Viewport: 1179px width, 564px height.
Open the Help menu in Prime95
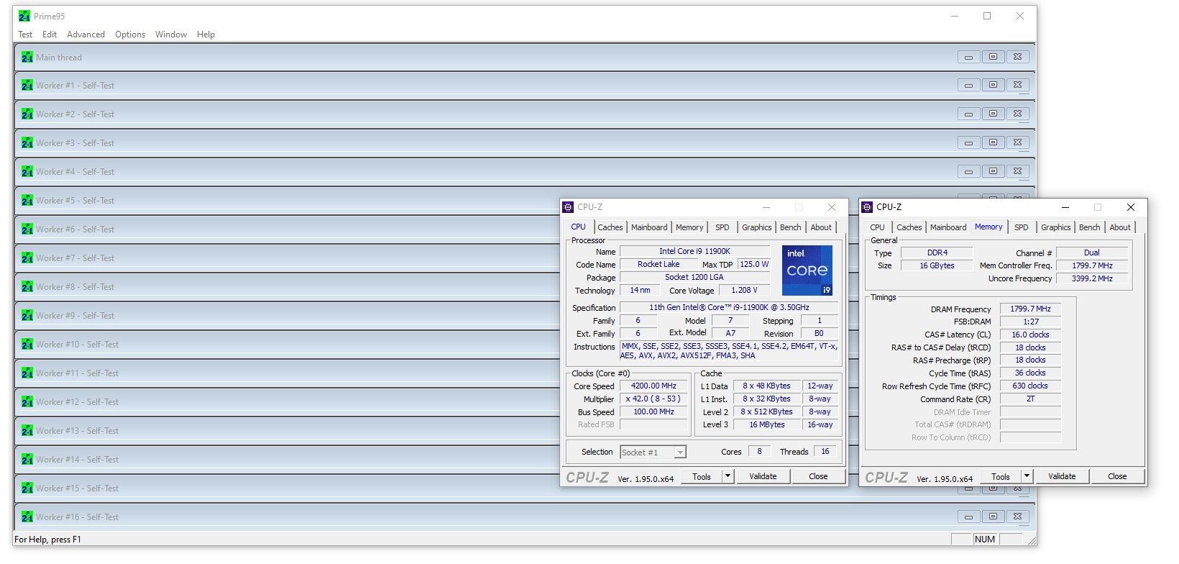click(x=206, y=35)
